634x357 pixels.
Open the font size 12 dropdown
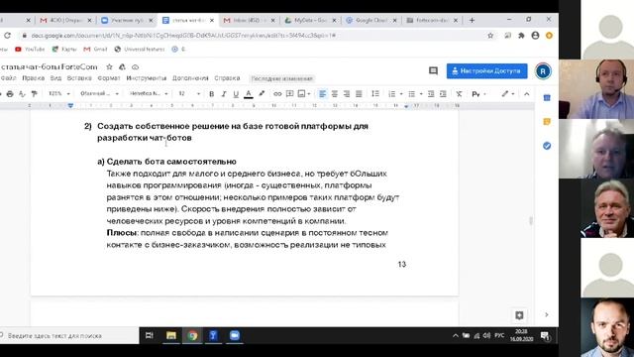pos(189,94)
